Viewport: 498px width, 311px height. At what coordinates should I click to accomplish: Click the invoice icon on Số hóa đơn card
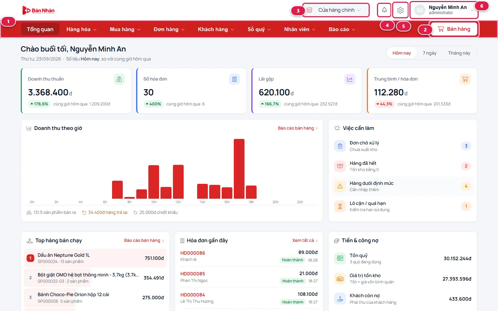(x=234, y=79)
